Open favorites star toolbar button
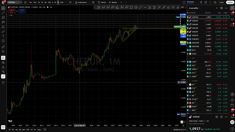235x132 pixels. (x=3, y=127)
